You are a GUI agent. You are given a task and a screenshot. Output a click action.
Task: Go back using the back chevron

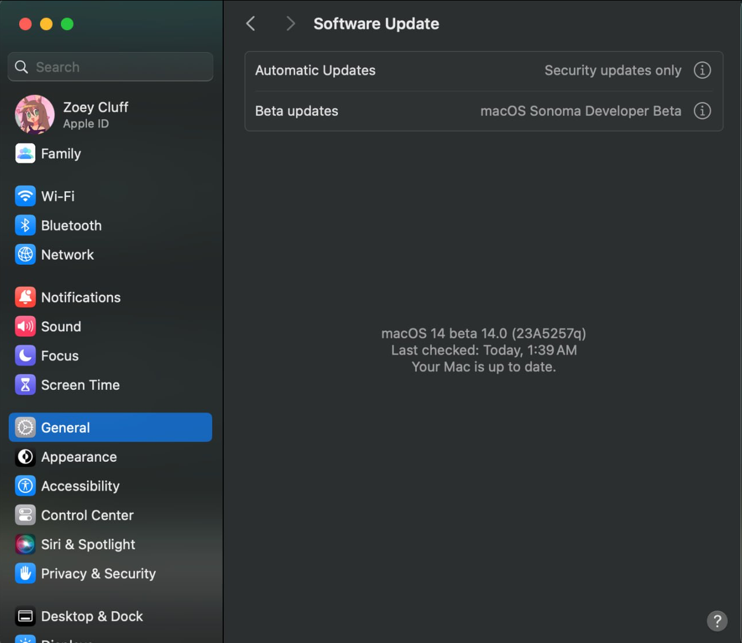(251, 24)
